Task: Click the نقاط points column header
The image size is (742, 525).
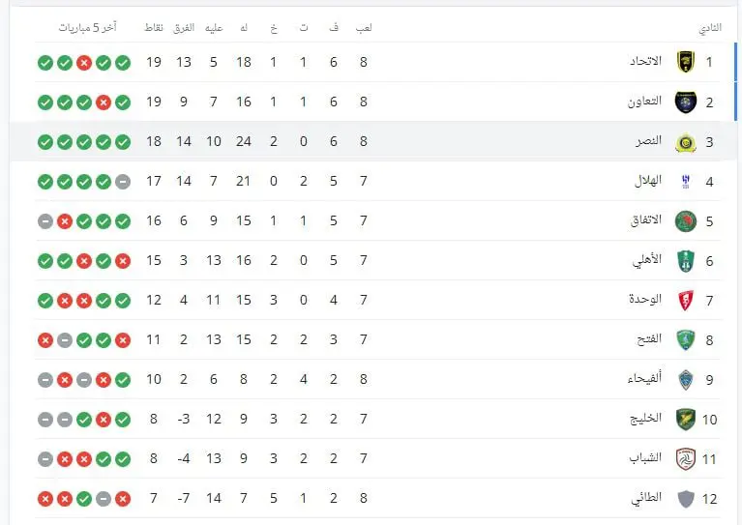Action: (154, 27)
